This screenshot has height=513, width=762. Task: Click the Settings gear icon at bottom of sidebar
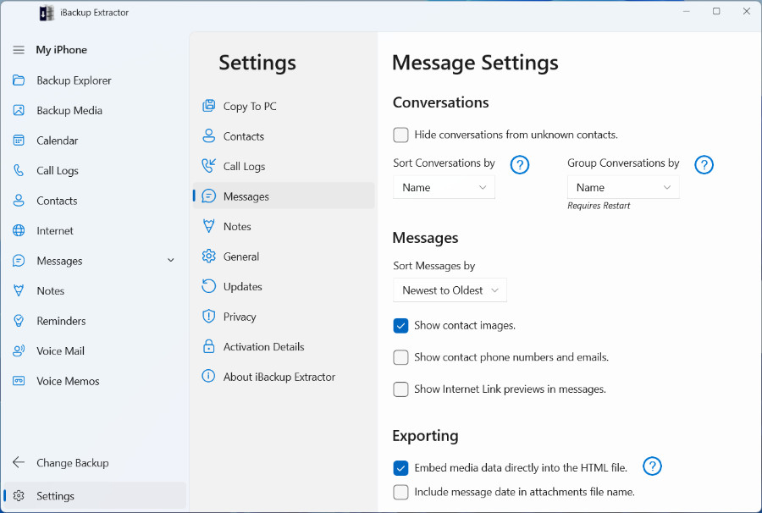19,495
